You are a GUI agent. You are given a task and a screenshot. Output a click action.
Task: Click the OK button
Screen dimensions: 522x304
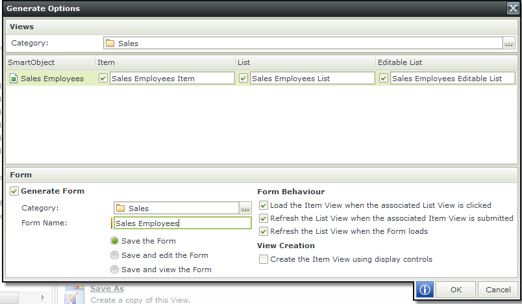456,289
